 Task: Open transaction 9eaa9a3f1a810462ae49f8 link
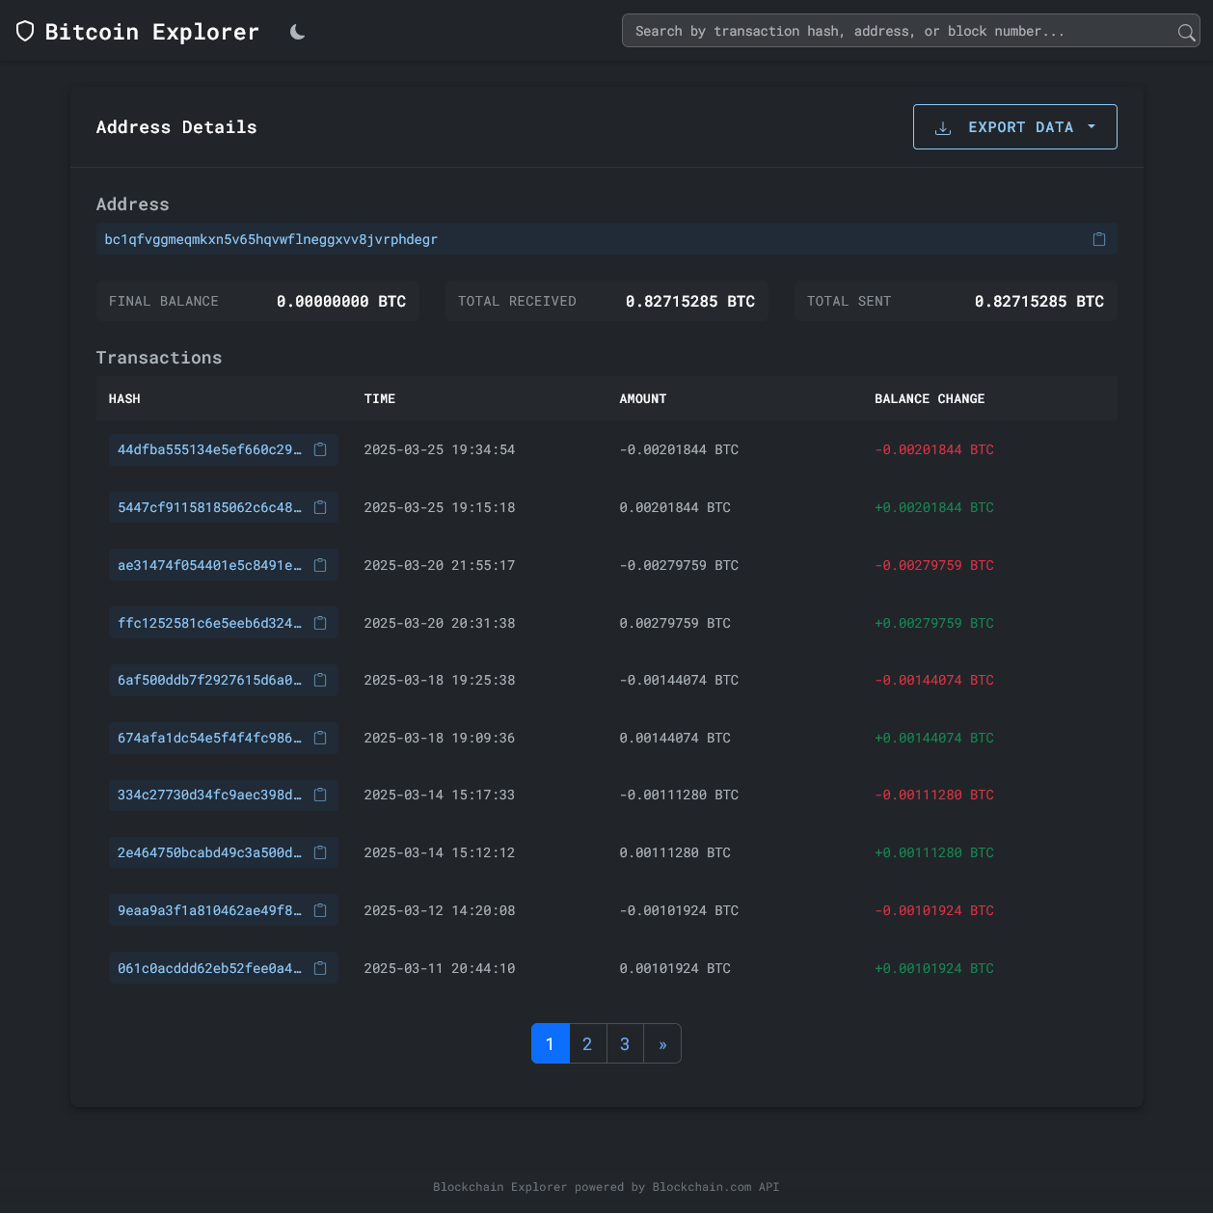click(209, 910)
